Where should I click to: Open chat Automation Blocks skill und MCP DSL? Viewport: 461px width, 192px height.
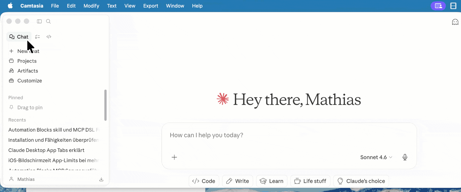tap(54, 130)
